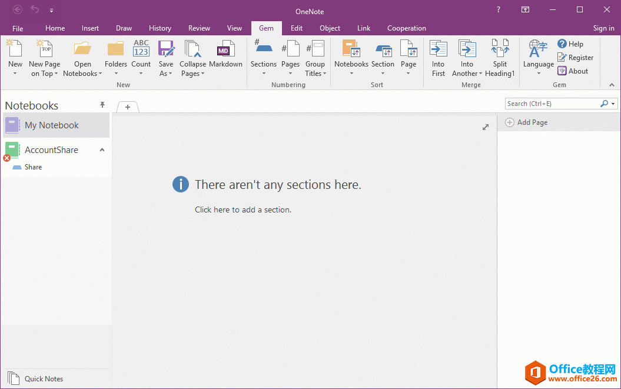The width and height of the screenshot is (621, 389).
Task: Open the Folders tool
Action: point(115,57)
